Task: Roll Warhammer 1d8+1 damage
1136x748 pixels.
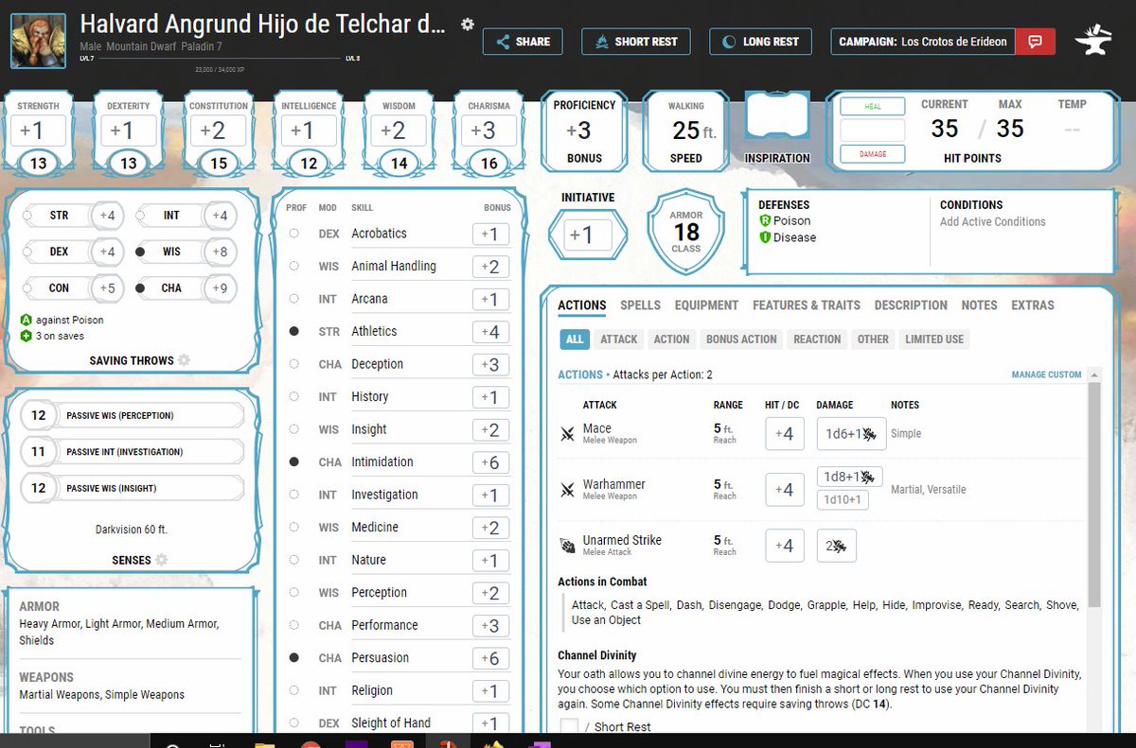Action: pos(850,477)
